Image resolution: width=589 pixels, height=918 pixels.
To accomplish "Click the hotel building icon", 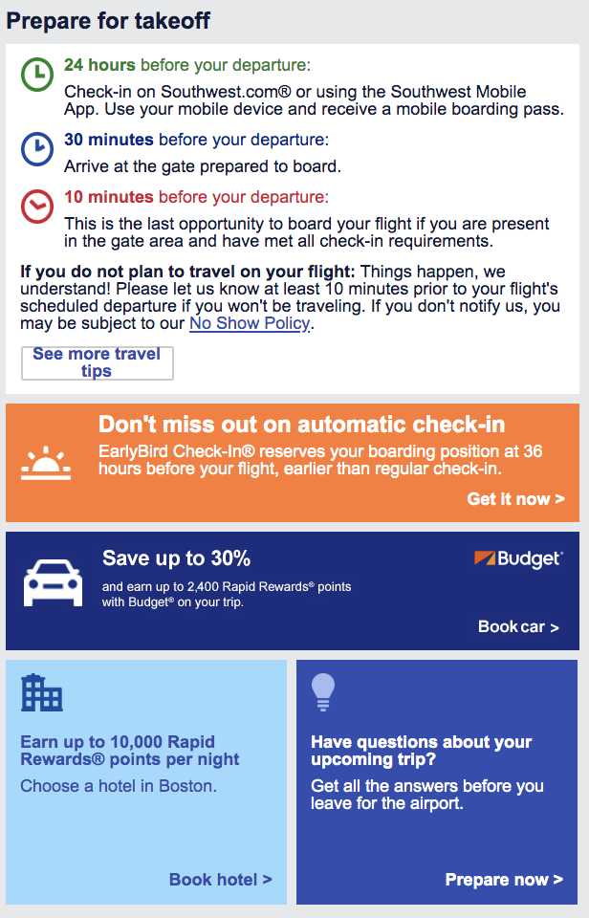I will point(41,694).
